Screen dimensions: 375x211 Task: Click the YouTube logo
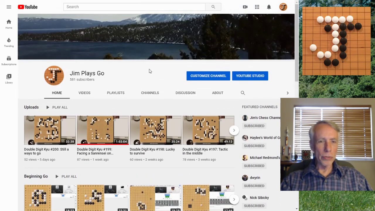tap(28, 7)
